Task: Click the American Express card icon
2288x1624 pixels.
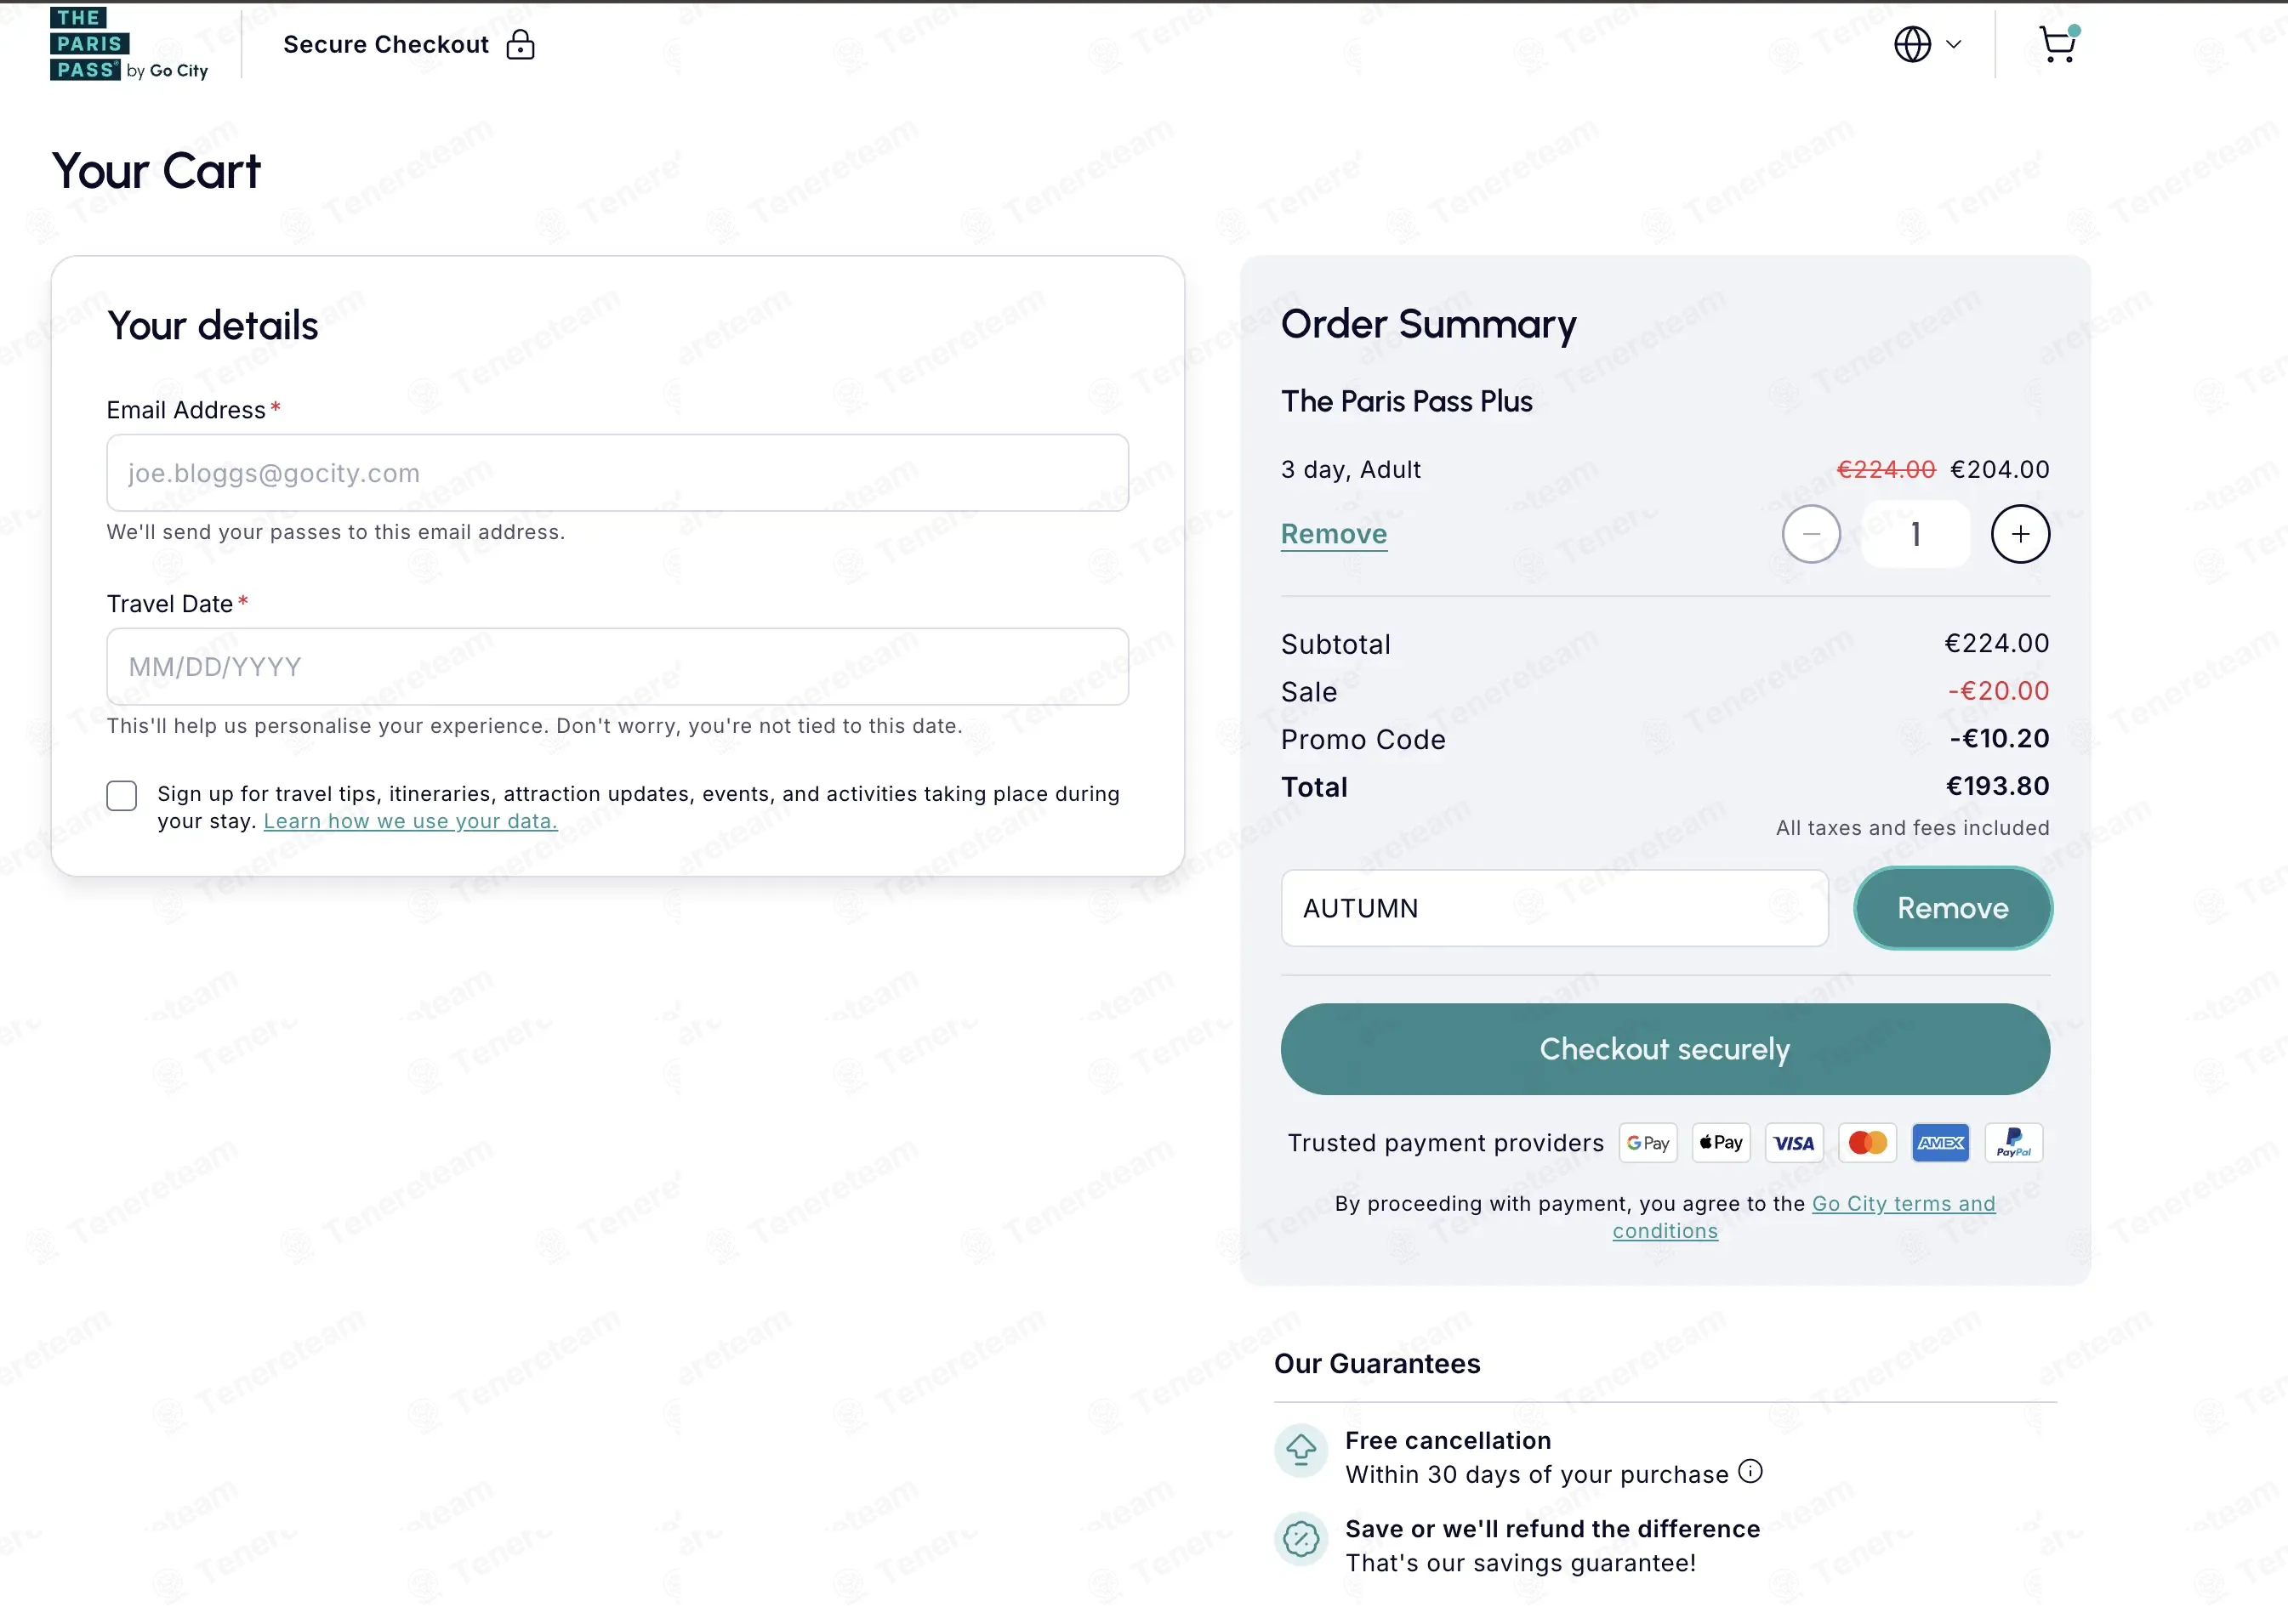Action: [x=1940, y=1143]
